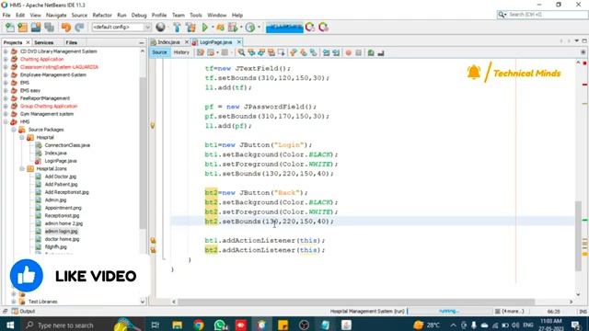Screen dimensions: 589x331
Task: Click the Previous Bookmark icon
Action: pos(294,52)
